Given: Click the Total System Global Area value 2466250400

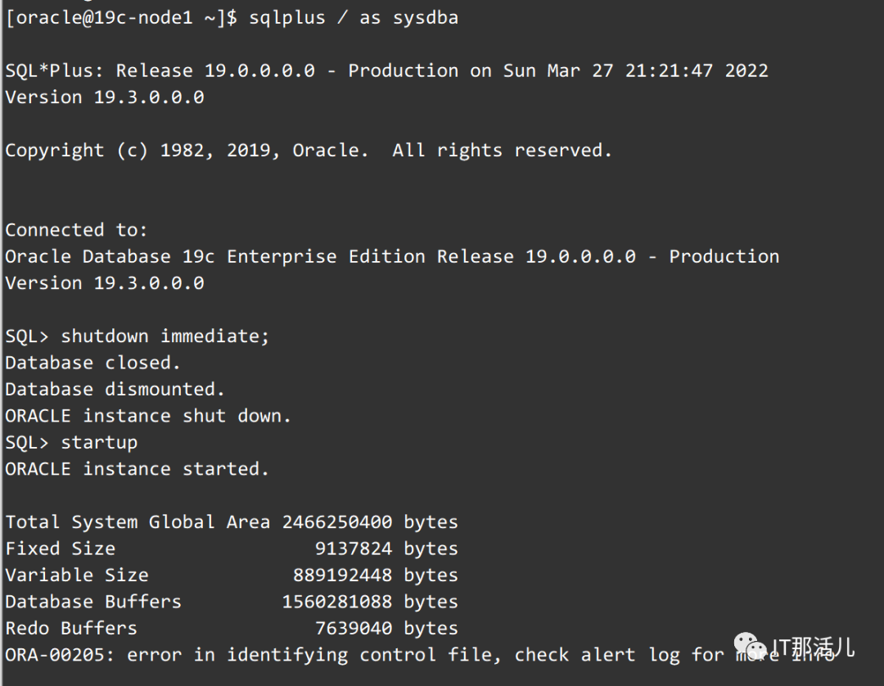Looking at the screenshot, I should coord(336,521).
